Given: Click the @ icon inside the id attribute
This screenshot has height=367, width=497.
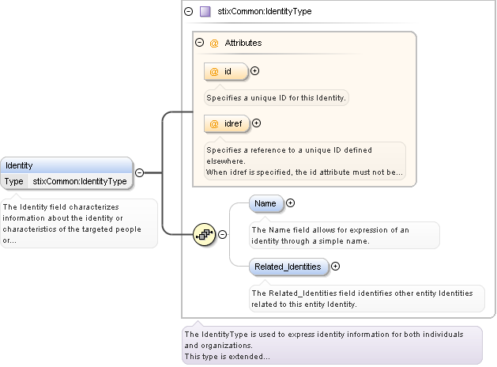Looking at the screenshot, I should 213,72.
